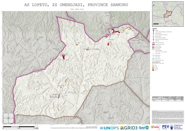185x131 pixels.
Task: Click the GRID3 logo
Action: click(129, 128)
